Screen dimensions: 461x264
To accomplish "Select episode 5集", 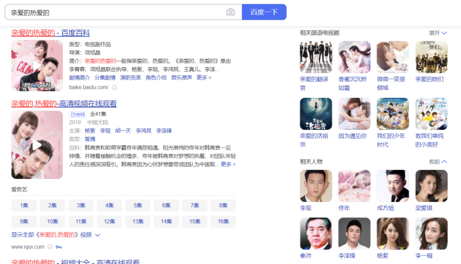I will coord(138,206).
